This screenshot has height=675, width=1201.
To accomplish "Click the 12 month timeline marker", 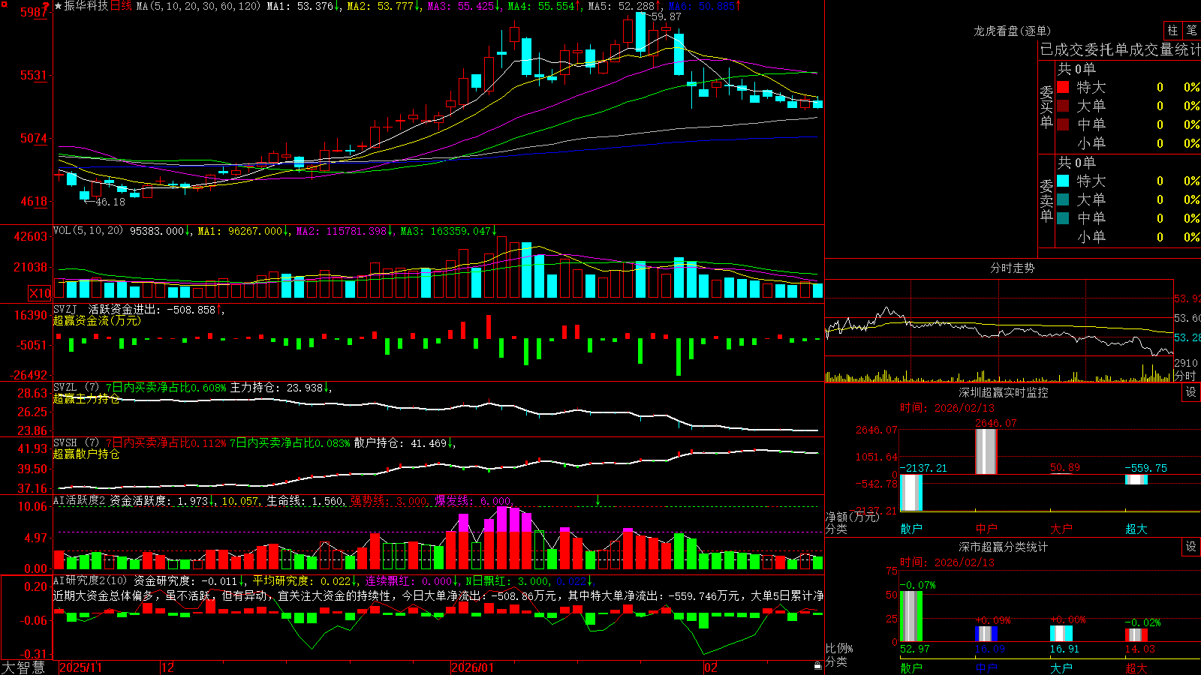I will click(x=168, y=667).
